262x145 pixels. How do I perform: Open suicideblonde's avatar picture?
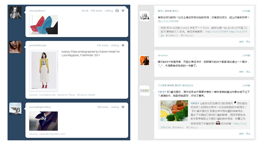[15, 47]
